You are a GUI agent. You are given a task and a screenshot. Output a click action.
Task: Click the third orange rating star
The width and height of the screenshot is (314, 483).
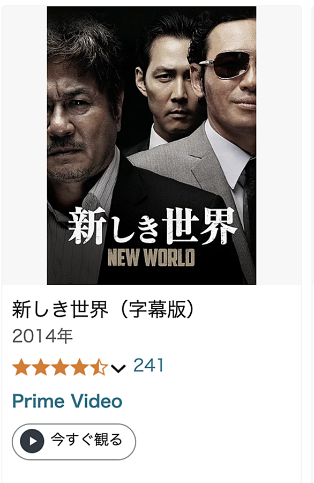click(x=60, y=367)
